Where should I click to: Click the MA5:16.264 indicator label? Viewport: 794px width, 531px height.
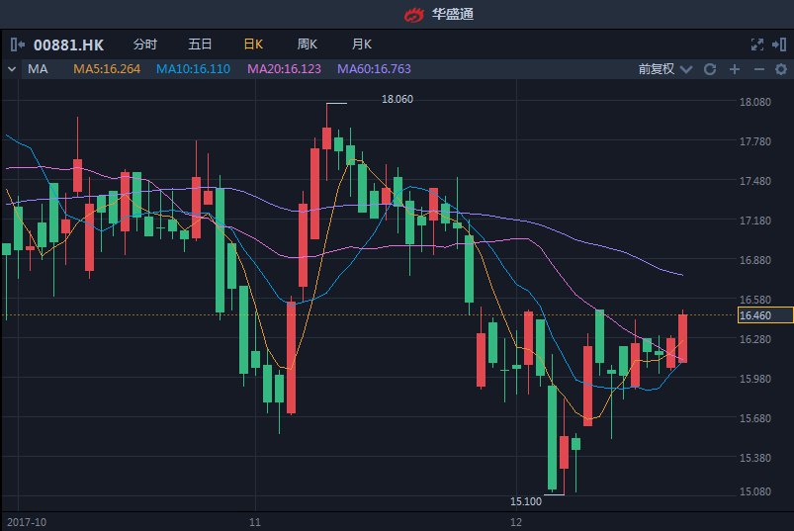(x=107, y=69)
